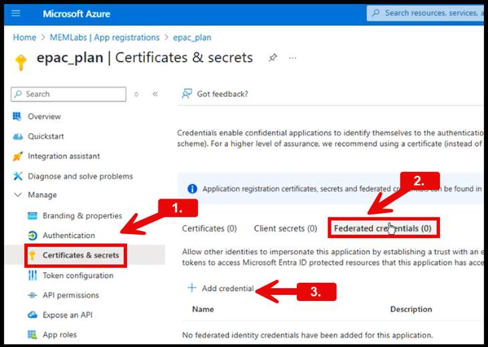Open Authentication in the sidebar
488x347 pixels.
(69, 235)
